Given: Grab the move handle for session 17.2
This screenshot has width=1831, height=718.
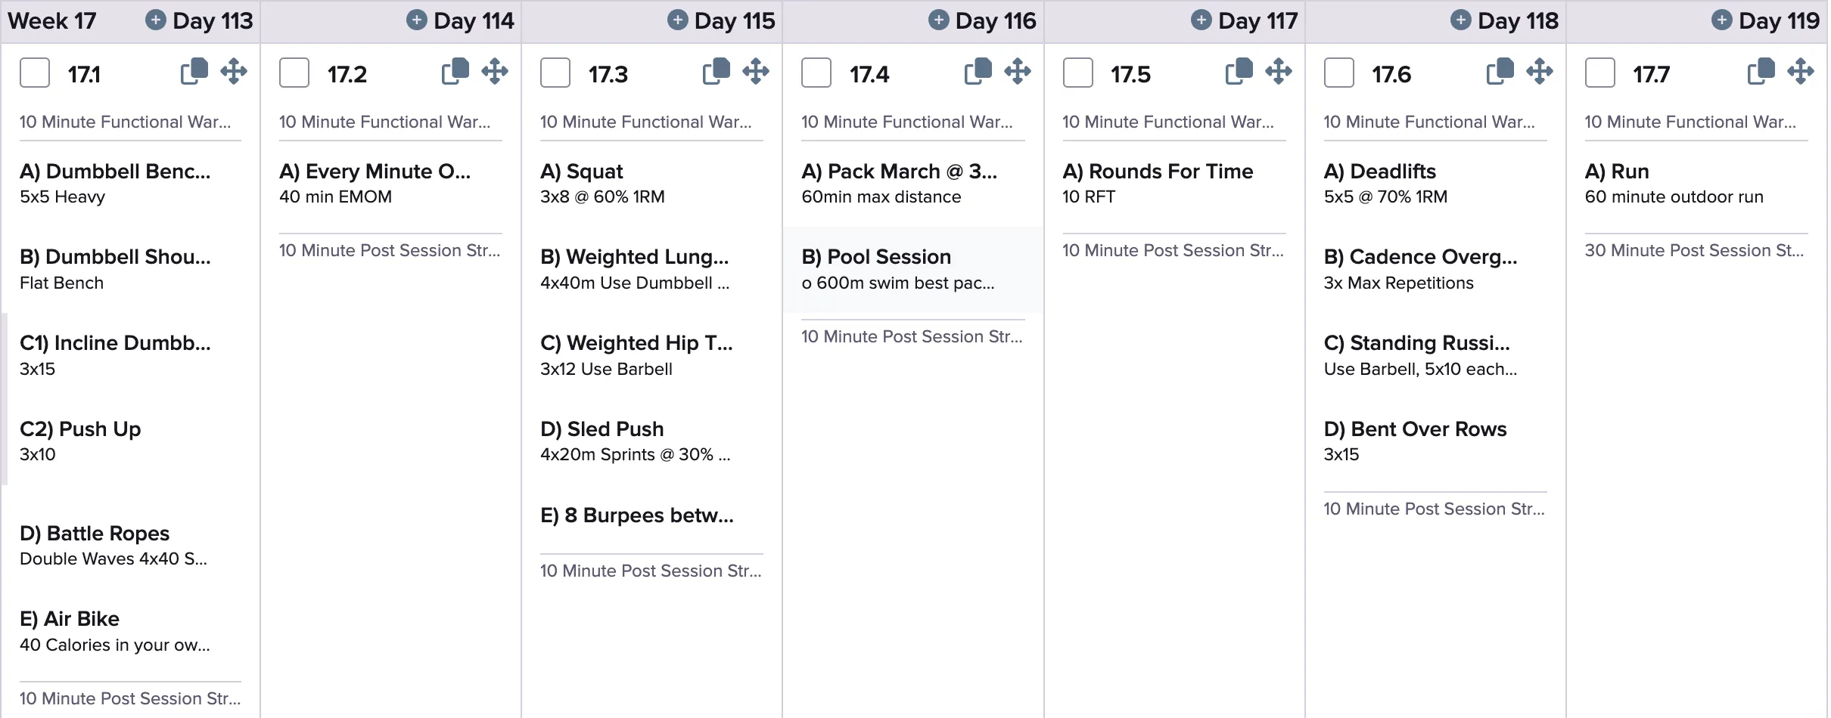Looking at the screenshot, I should pos(495,72).
